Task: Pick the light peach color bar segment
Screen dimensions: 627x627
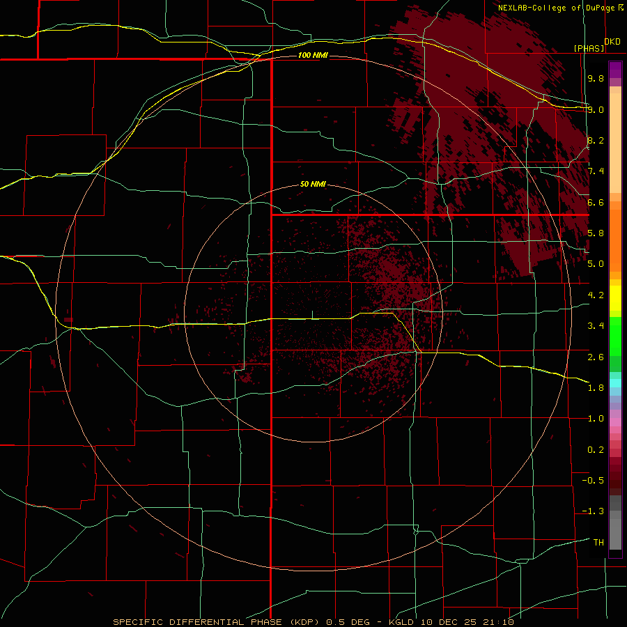Action: 615,143
